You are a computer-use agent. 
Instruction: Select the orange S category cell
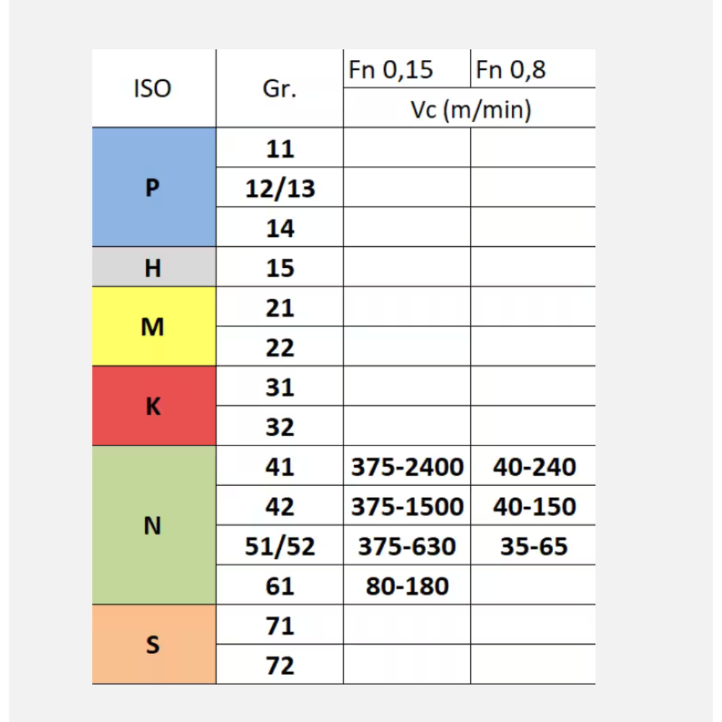point(153,645)
